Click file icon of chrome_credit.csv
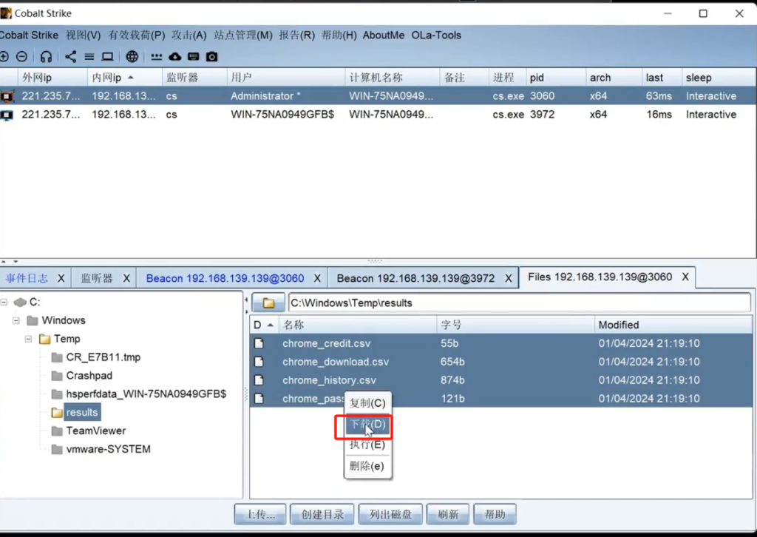This screenshot has width=757, height=537. tap(259, 343)
